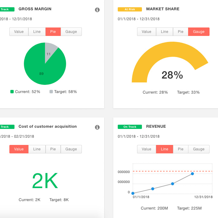The height and width of the screenshot is (218, 218).
Task: Select Pie view on Revenue card
Action: coord(181,149)
